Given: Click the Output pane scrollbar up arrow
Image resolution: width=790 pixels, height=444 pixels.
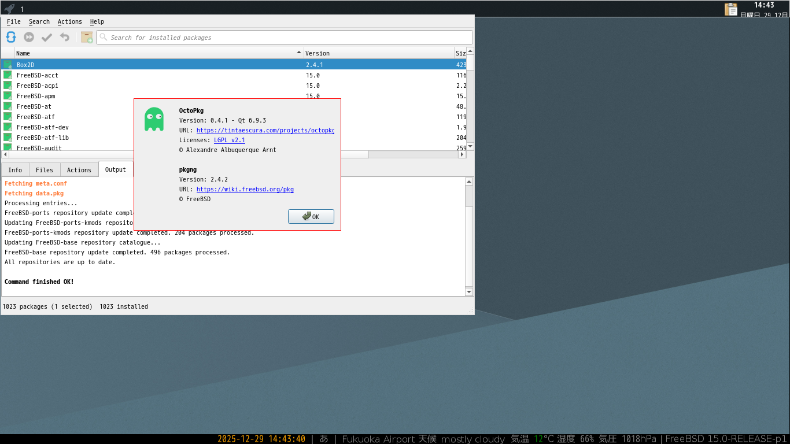Looking at the screenshot, I should pos(470,182).
